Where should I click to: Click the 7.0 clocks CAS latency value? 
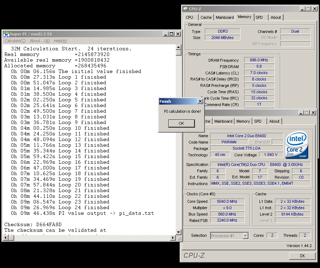(x=259, y=73)
